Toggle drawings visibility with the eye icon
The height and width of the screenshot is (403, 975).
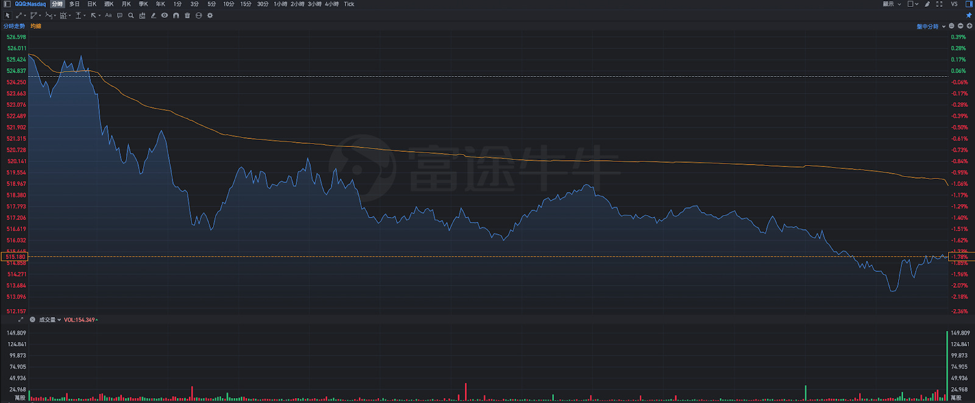tap(165, 15)
